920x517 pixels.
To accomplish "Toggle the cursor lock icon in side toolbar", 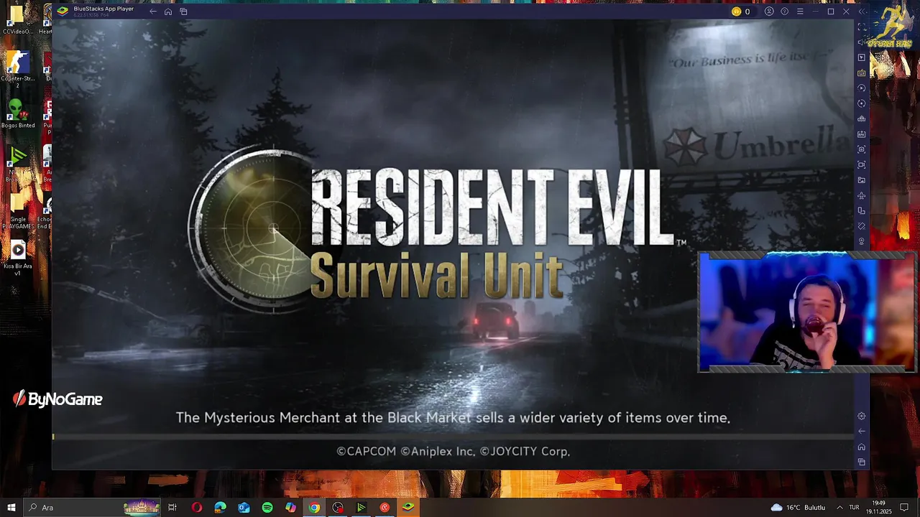I will 862,57.
